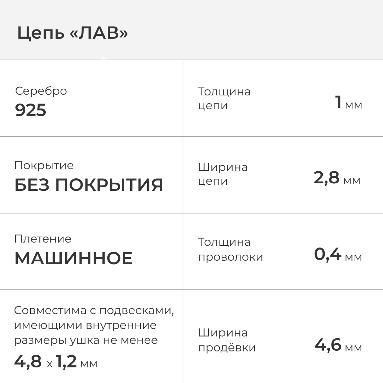Select the «Толщина цепи» label
The image size is (383, 383).
[224, 99]
